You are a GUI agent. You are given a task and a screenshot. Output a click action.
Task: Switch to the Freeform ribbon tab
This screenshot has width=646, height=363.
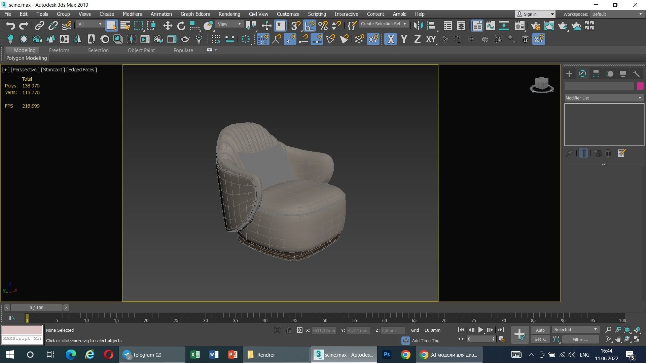(x=59, y=50)
